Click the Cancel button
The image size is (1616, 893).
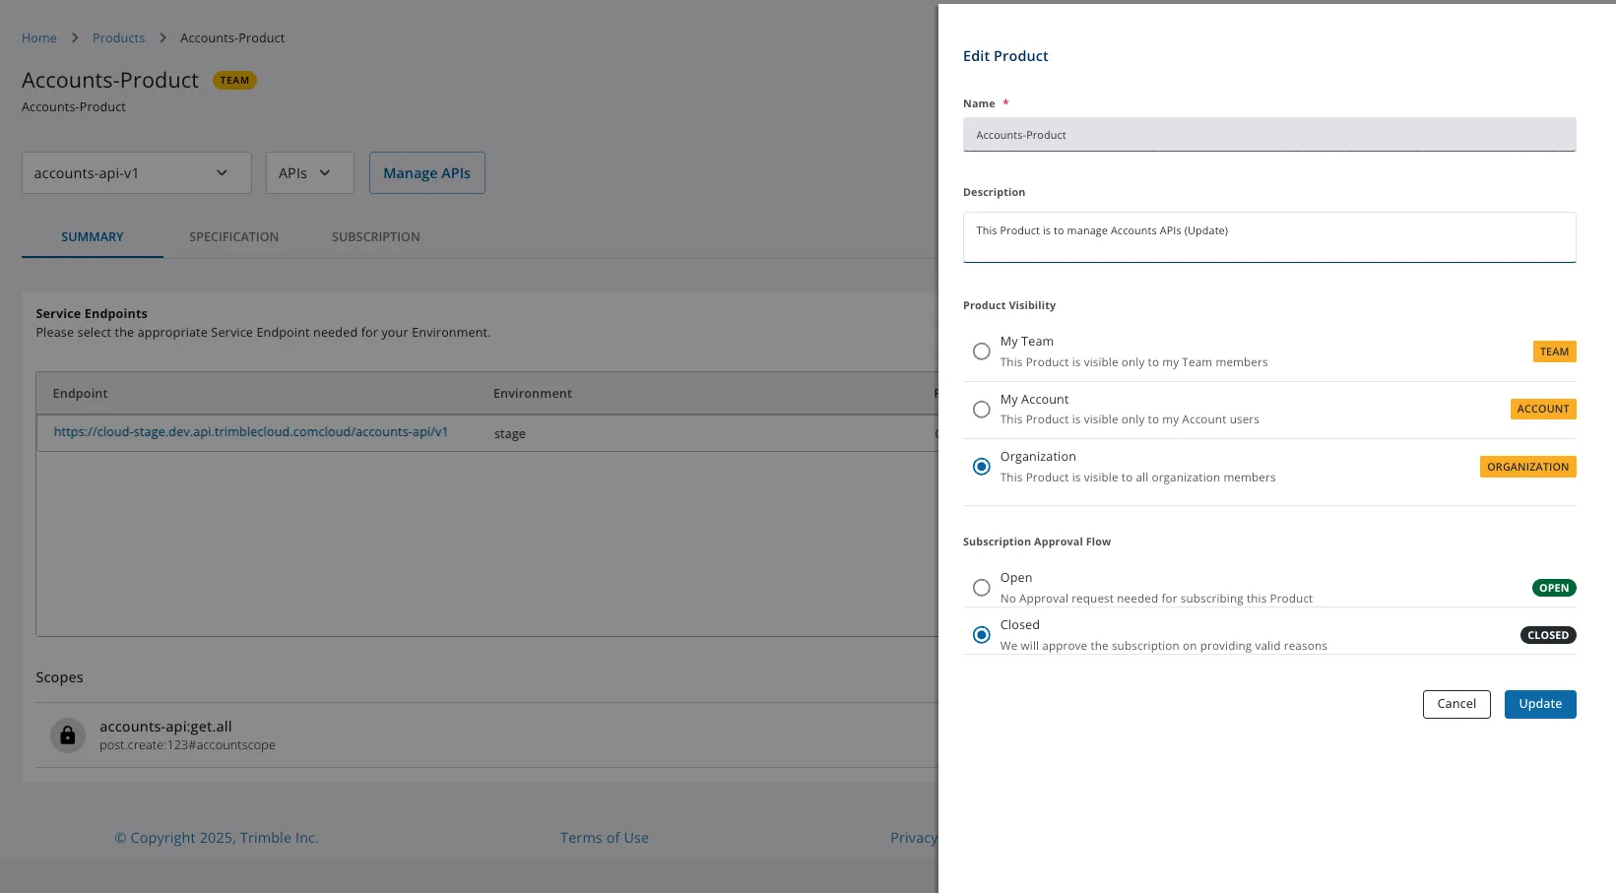click(x=1456, y=704)
